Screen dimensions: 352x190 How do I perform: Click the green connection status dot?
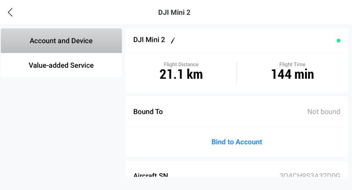(338, 41)
